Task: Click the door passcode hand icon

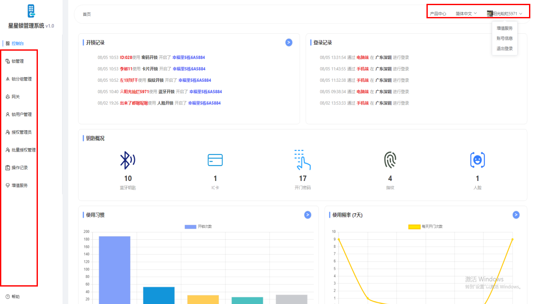Action: (302, 160)
